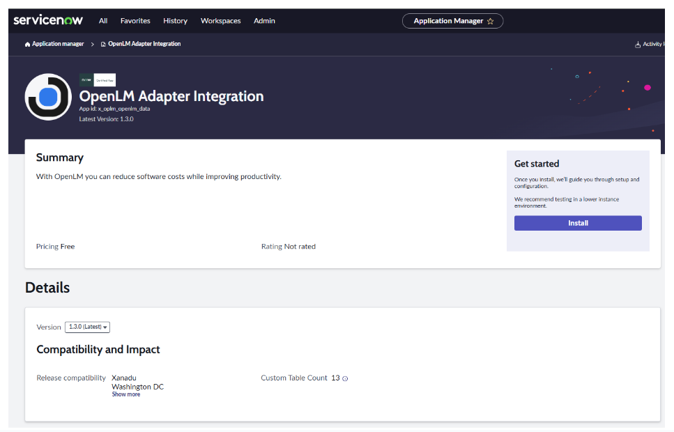Click the breadcrumb chevron separator
The width and height of the screenshot is (674, 432).
(93, 45)
